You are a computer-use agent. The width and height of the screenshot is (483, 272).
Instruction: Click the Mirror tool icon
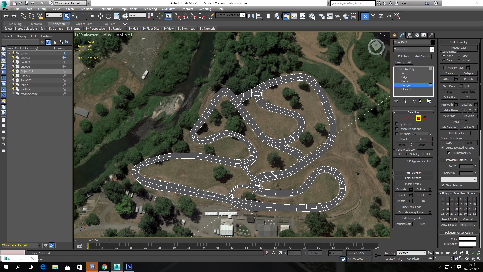(x=251, y=16)
